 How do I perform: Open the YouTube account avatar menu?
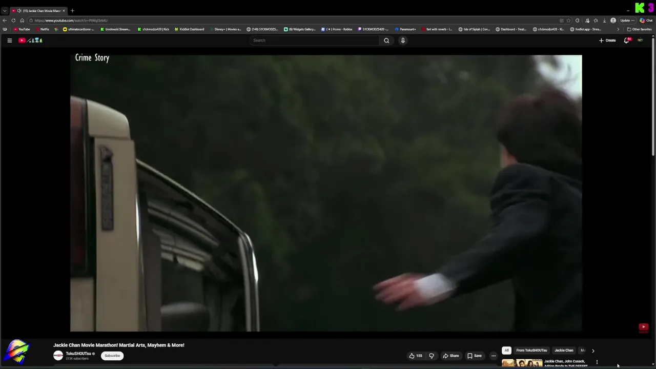tap(640, 40)
